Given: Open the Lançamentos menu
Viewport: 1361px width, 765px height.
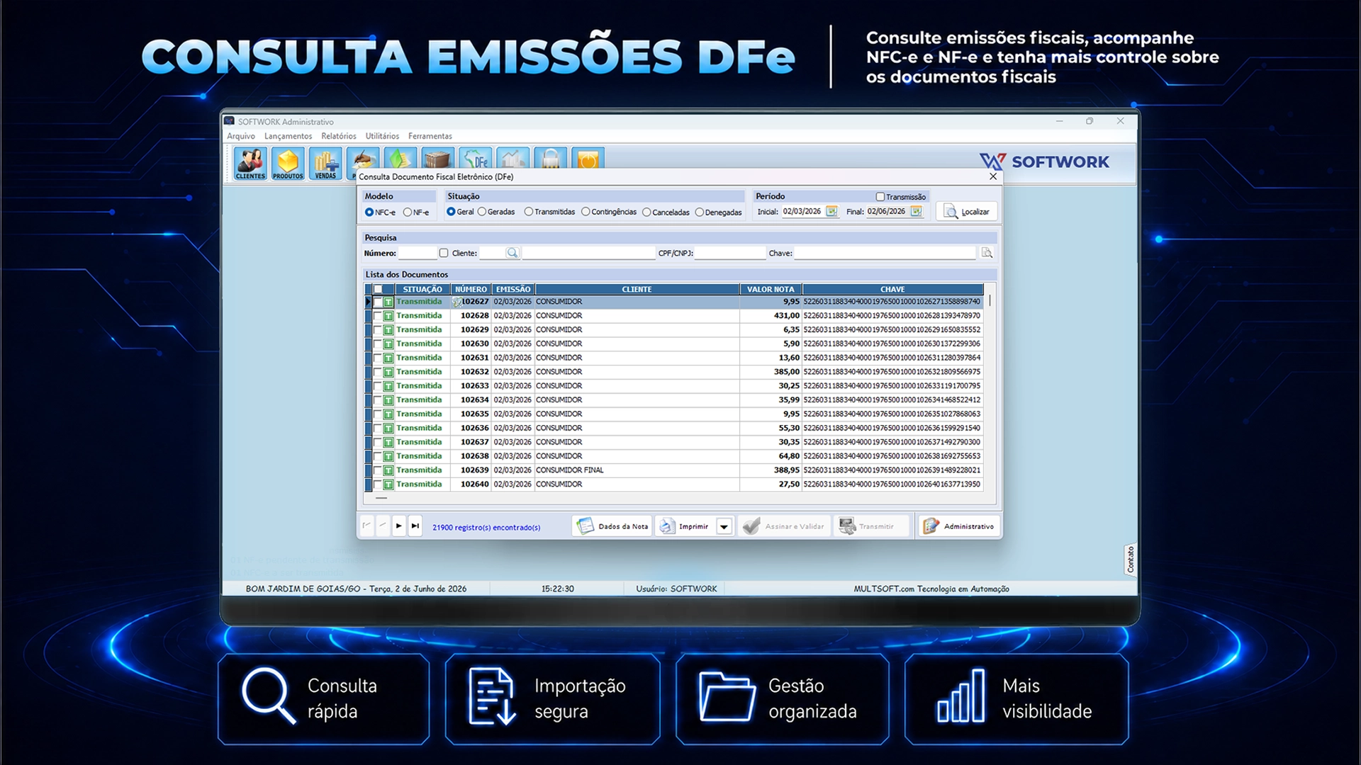Looking at the screenshot, I should tap(288, 136).
